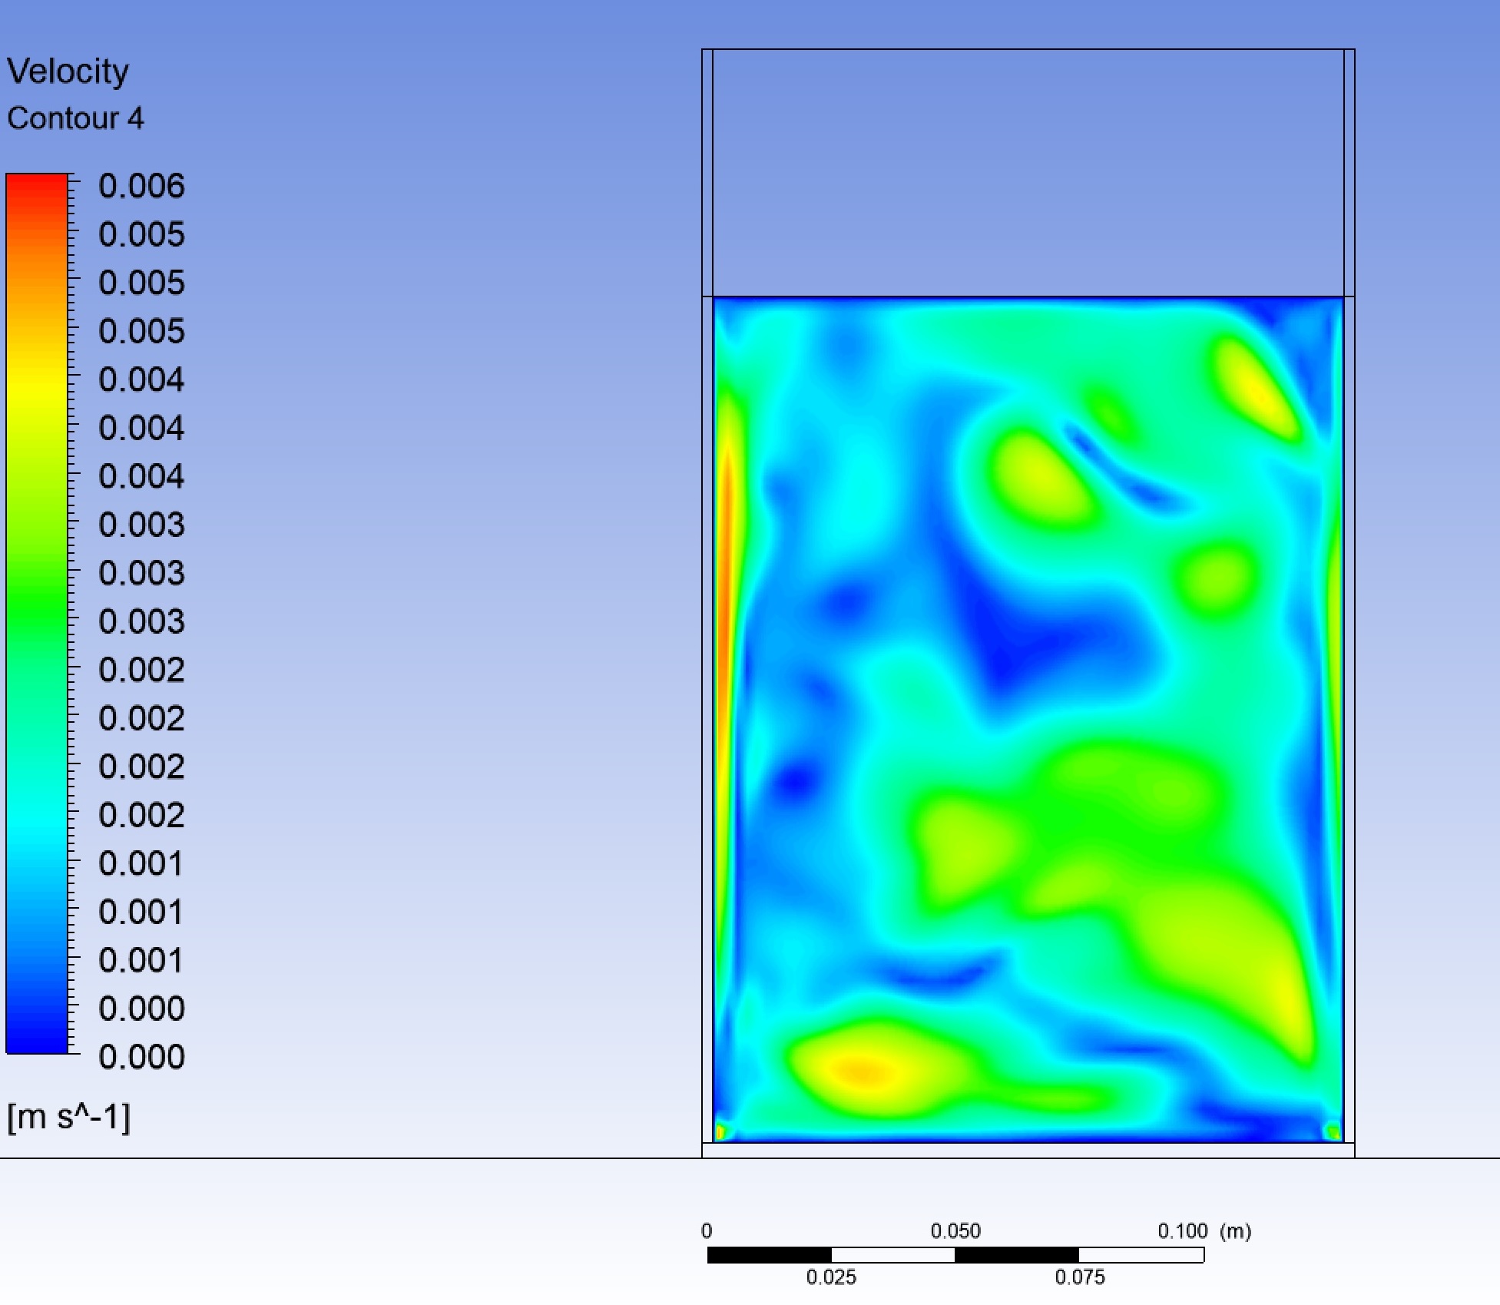Click the bottom-most 0.000 legend value
1500x1305 pixels.
141,1057
